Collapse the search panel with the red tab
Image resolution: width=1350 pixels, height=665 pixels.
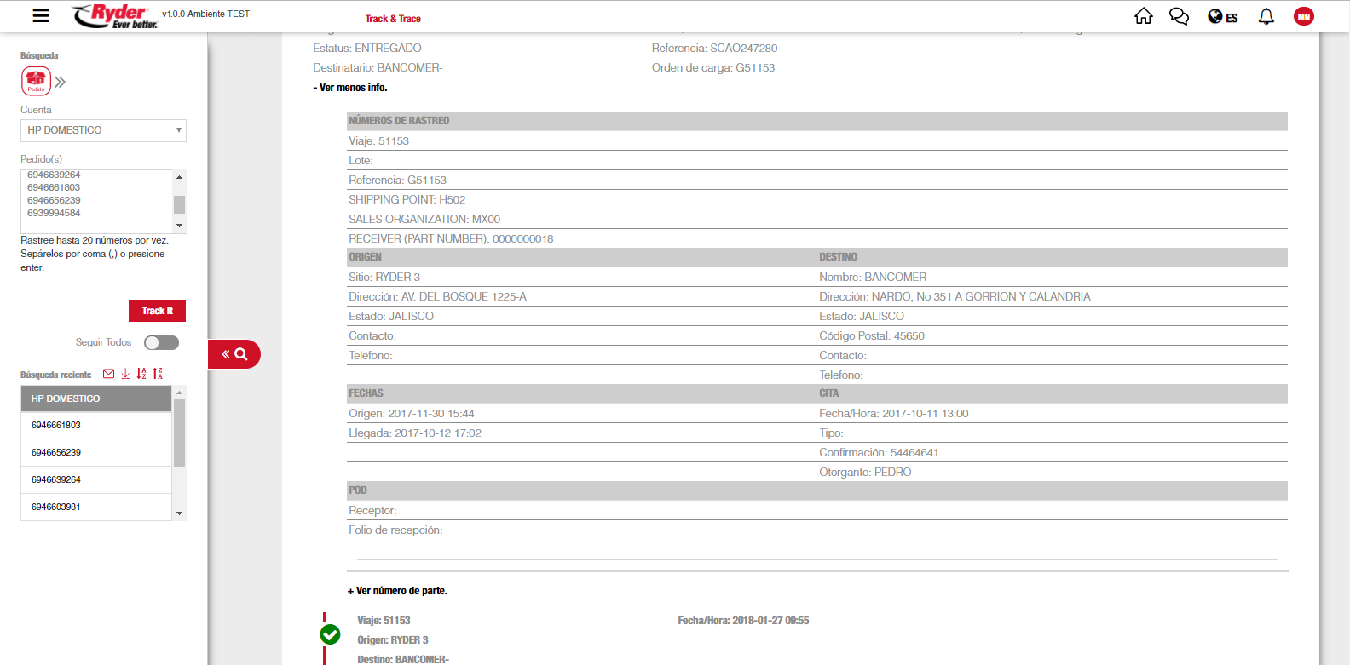pyautogui.click(x=234, y=354)
